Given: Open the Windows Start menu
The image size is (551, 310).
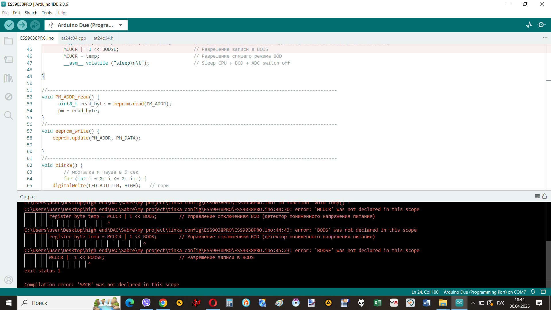Looking at the screenshot, I should (9, 303).
